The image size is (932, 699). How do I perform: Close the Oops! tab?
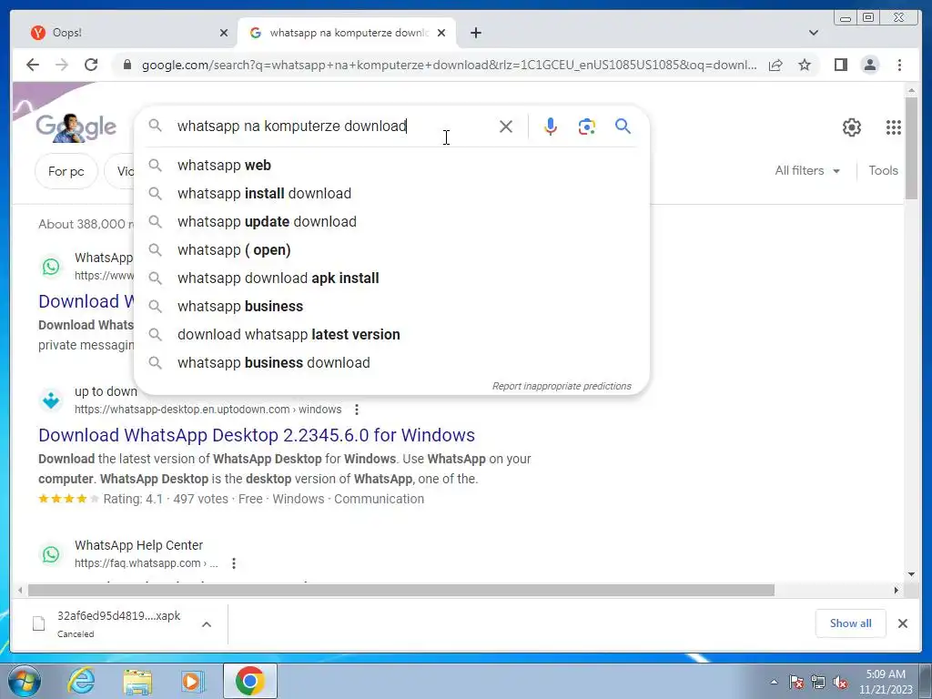point(224,33)
